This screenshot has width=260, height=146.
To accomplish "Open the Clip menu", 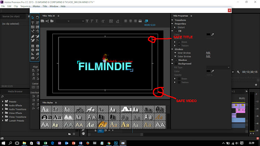I will coord(16,6).
